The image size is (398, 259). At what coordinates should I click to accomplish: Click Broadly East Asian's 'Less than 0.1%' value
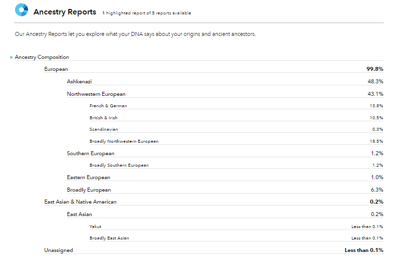[x=367, y=238]
